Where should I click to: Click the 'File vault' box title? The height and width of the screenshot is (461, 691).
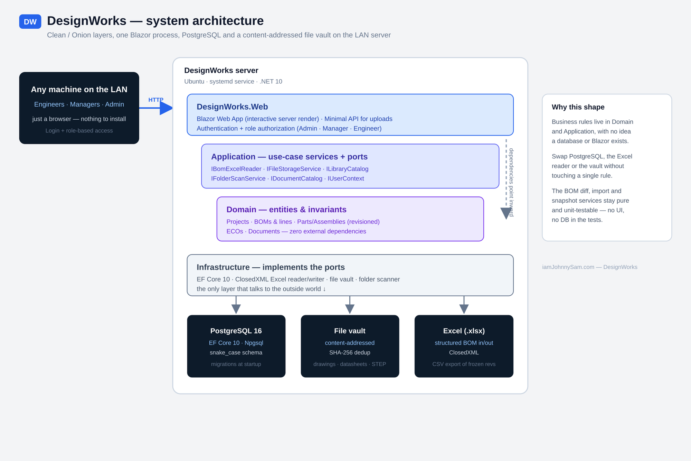[350, 331]
